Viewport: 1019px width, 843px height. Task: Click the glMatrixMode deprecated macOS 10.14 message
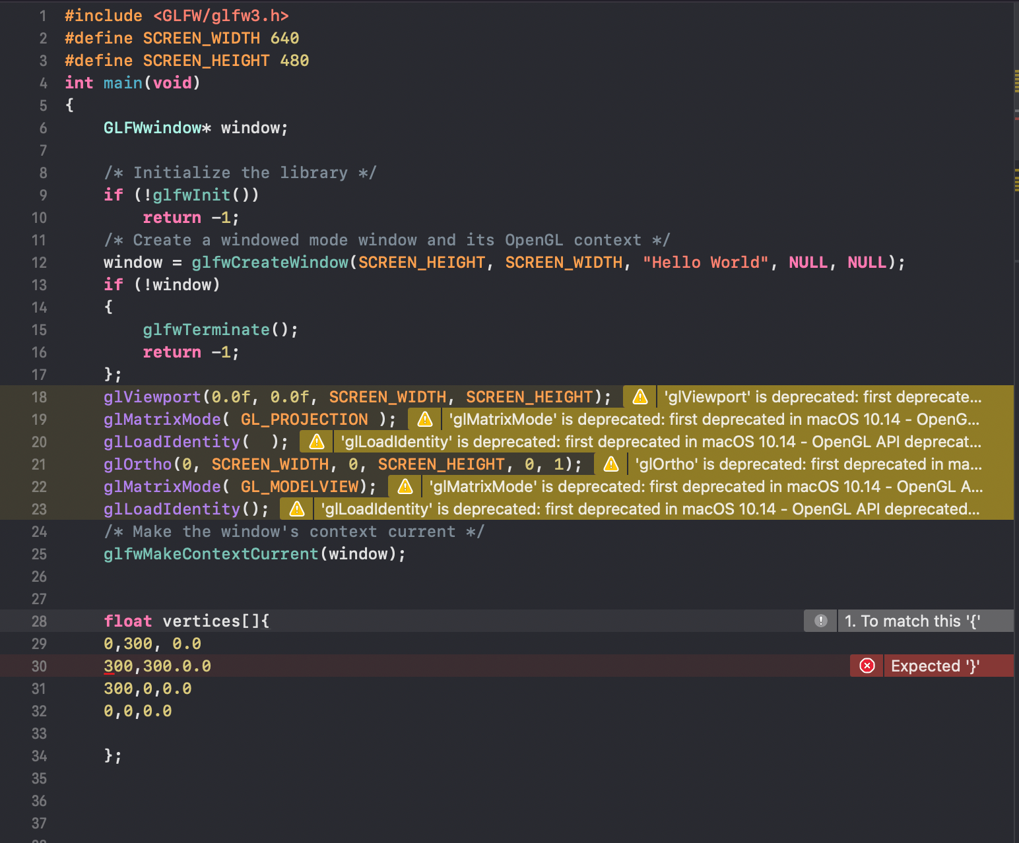[x=713, y=419]
